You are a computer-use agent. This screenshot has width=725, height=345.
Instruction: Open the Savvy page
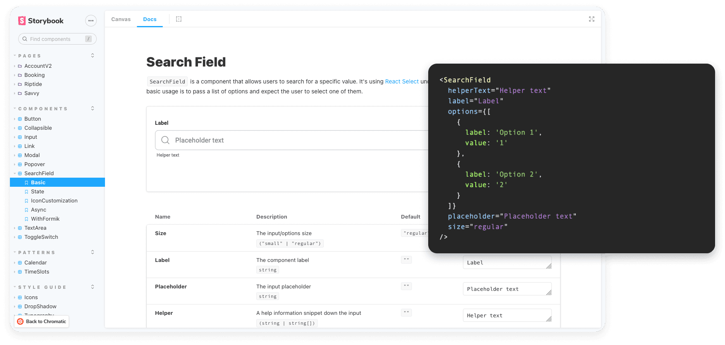[32, 93]
